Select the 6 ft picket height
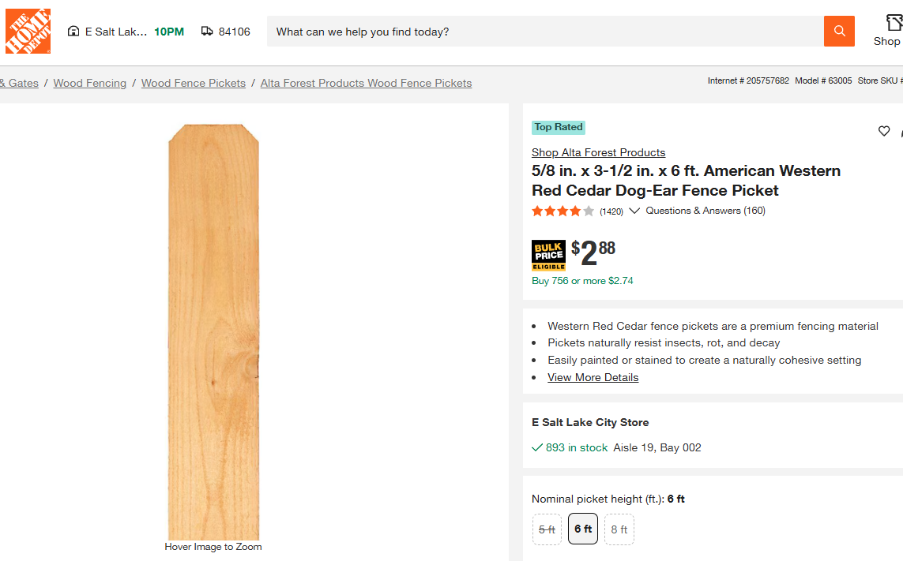The height and width of the screenshot is (561, 903). [x=583, y=529]
